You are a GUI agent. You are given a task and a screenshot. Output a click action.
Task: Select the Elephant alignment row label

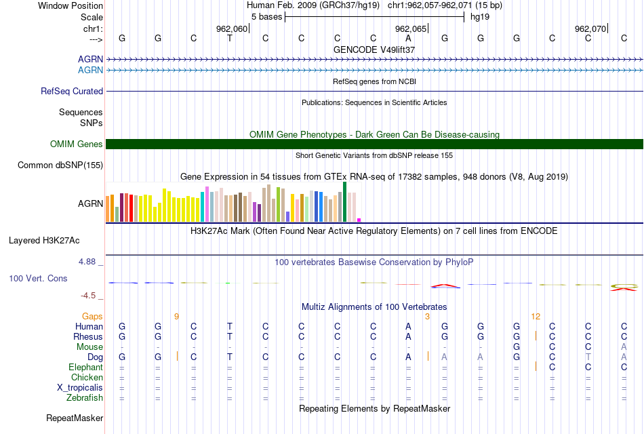click(85, 367)
